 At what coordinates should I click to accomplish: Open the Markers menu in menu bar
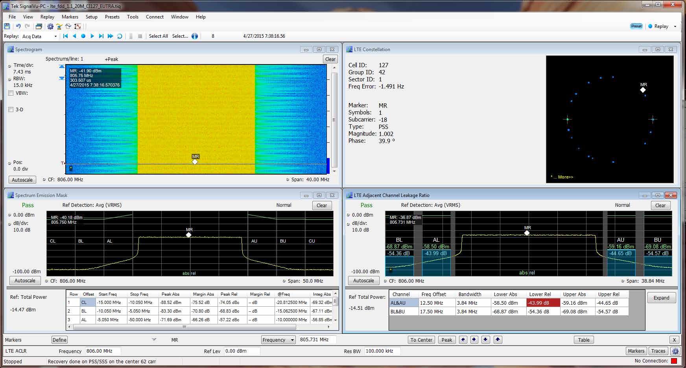70,17
